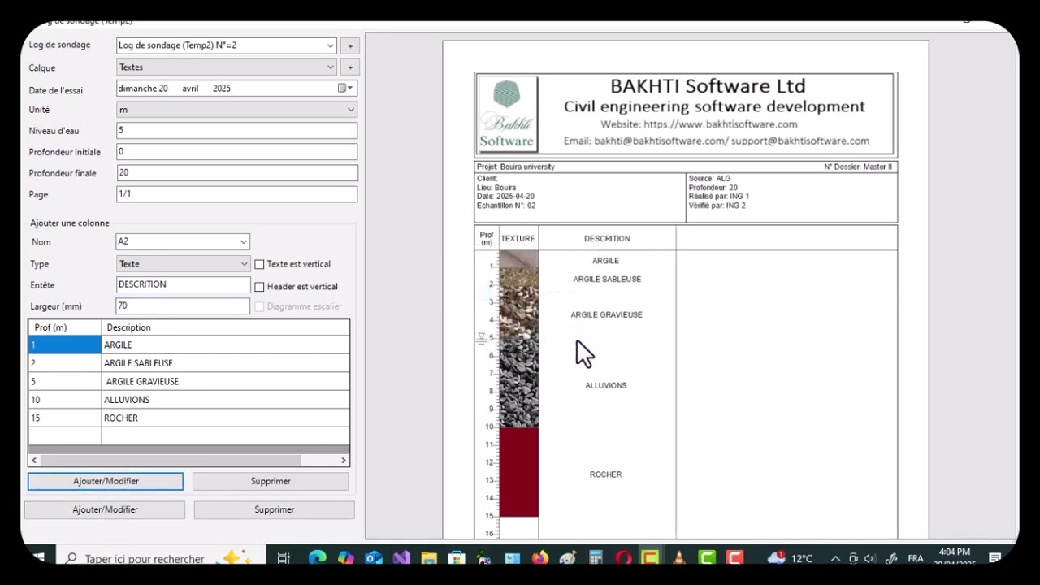Open File Explorer from the taskbar
Viewport: 1040px width, 585px height.
pos(429,558)
